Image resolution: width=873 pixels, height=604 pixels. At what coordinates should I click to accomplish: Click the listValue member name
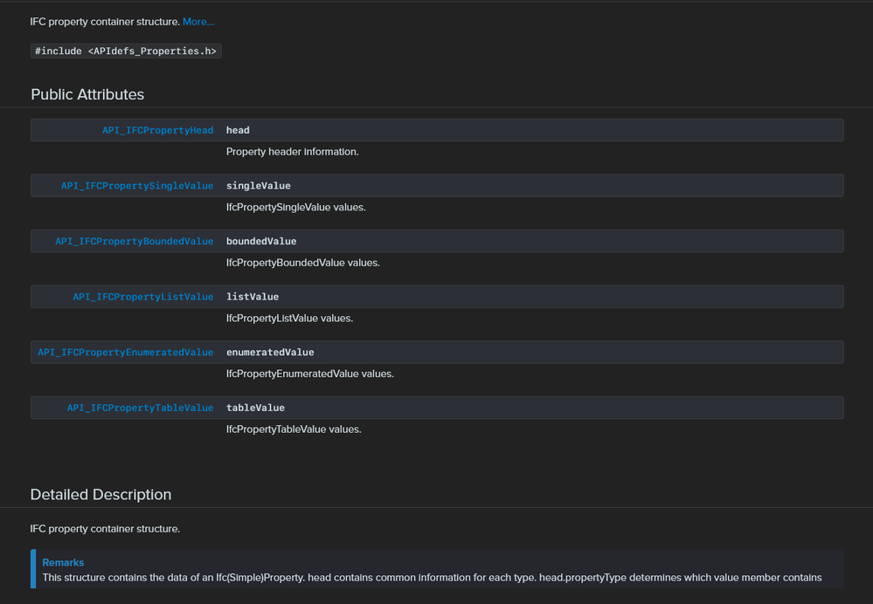tap(253, 297)
